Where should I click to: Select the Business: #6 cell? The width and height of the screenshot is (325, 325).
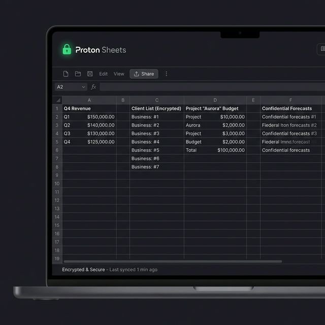(x=157, y=158)
